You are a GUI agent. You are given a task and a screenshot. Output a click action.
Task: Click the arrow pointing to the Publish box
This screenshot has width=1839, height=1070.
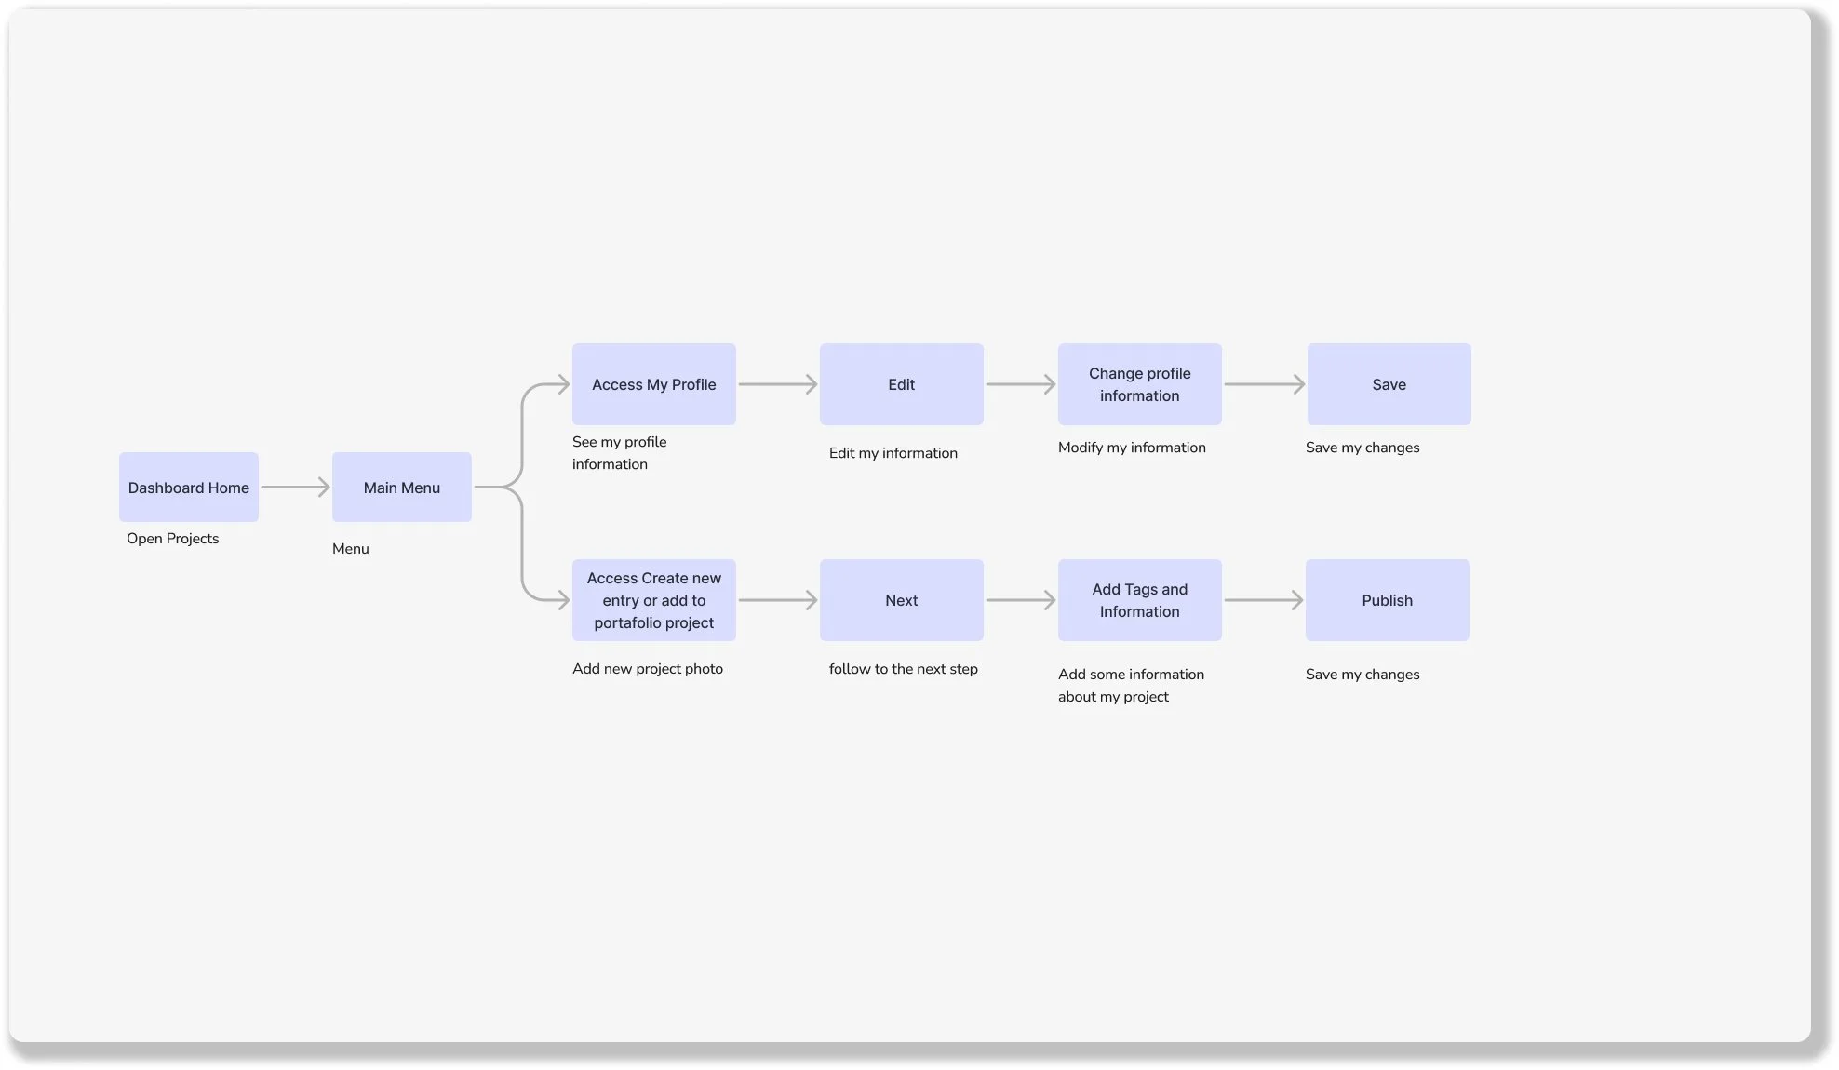tap(1263, 600)
